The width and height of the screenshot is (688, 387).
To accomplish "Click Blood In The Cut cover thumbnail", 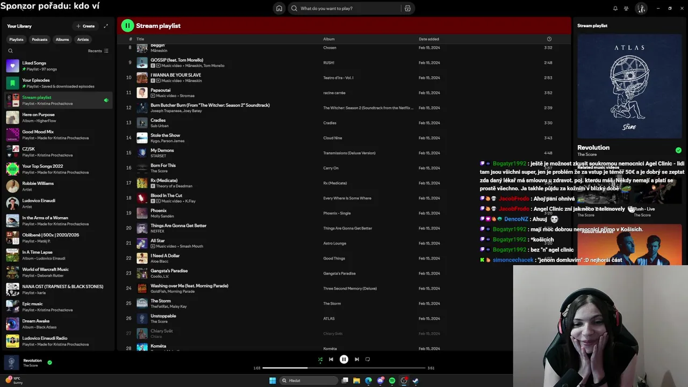I will point(142,198).
